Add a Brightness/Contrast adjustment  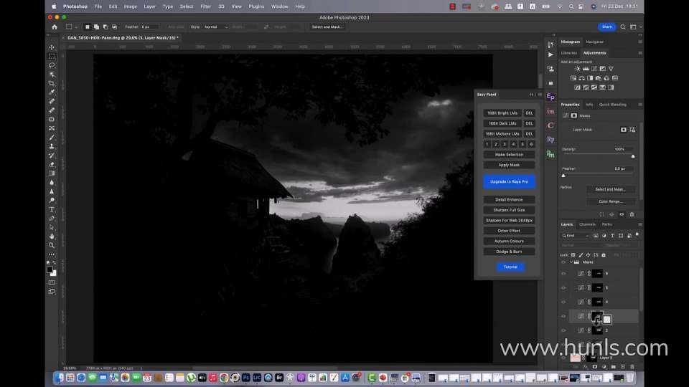click(577, 69)
